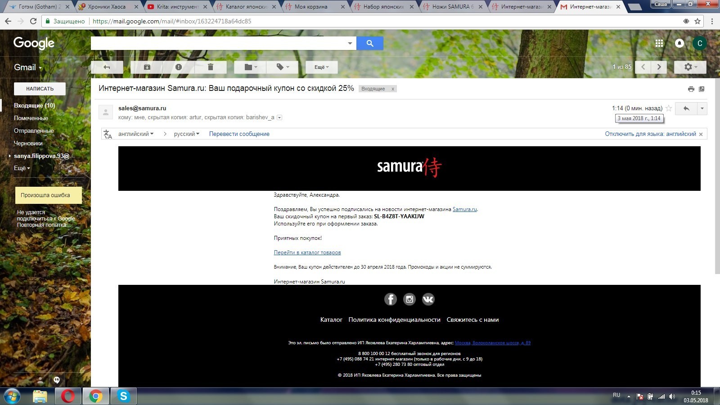Open hangouts conversations quote icon
Image resolution: width=720 pixels, height=405 pixels.
click(x=57, y=380)
